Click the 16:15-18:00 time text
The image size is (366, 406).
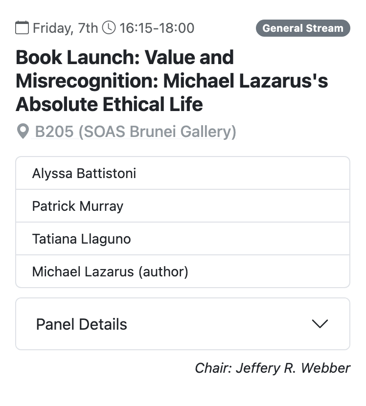click(157, 28)
